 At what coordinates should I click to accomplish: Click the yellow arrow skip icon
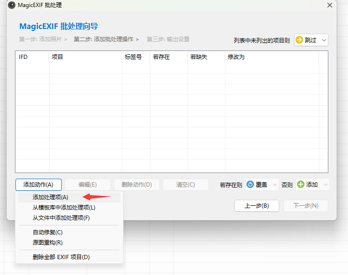click(x=299, y=40)
